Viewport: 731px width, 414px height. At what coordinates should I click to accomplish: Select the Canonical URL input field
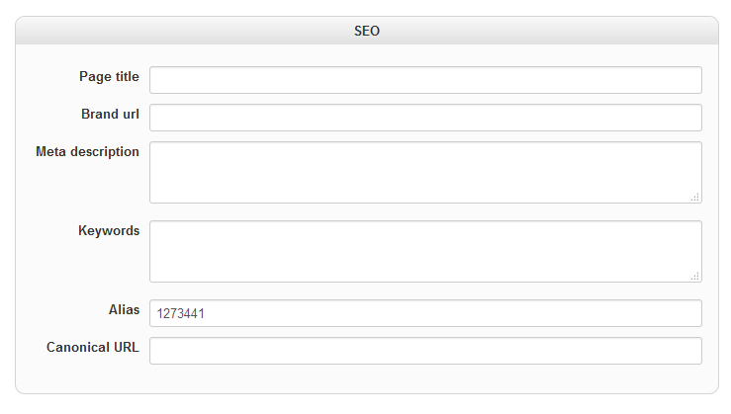coord(425,351)
